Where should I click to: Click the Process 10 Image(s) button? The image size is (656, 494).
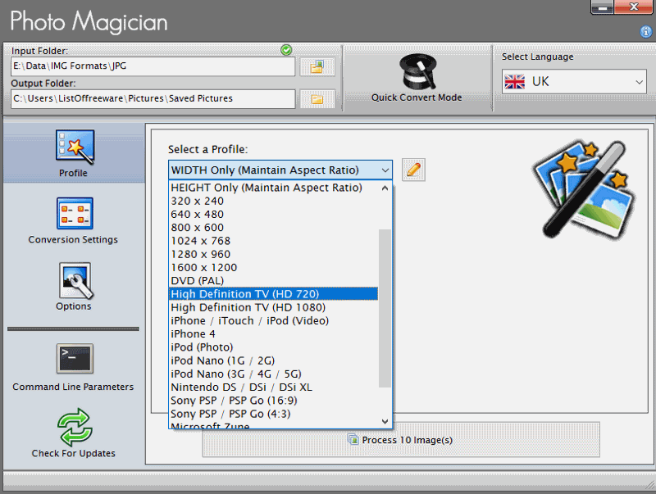pyautogui.click(x=401, y=440)
